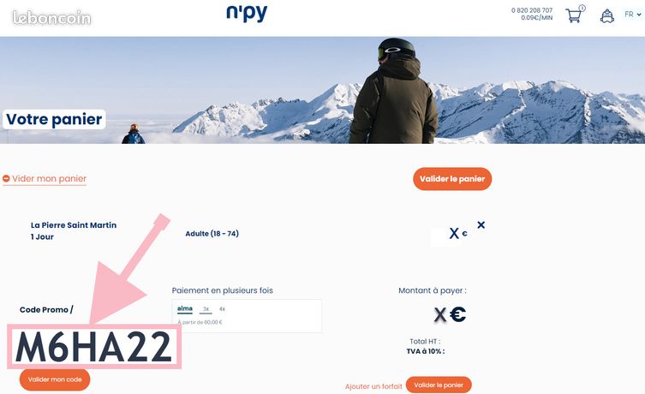Select the 3x installment option

206,309
